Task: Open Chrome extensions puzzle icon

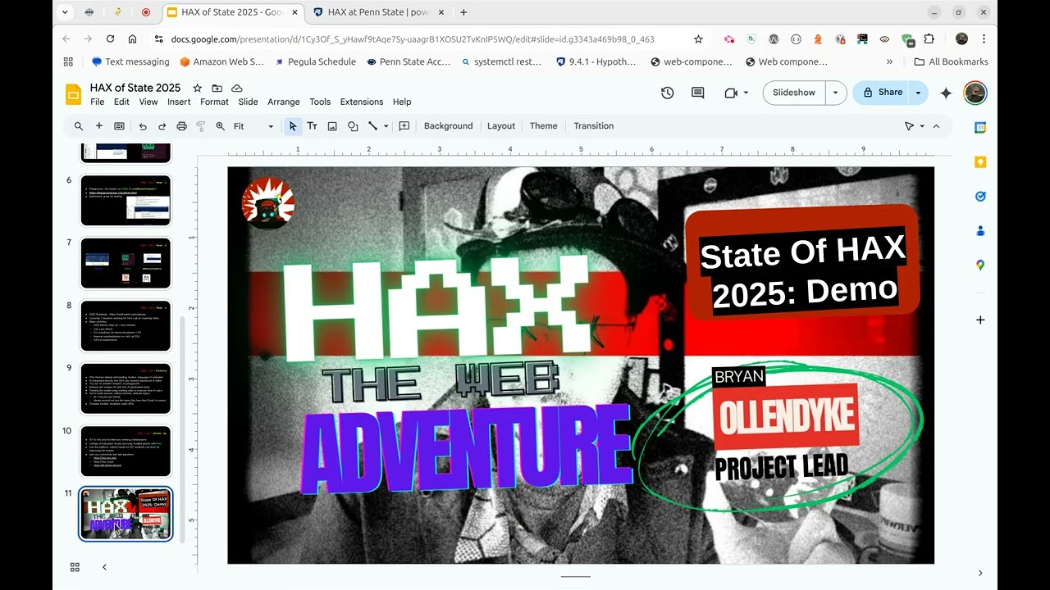Action: click(929, 39)
